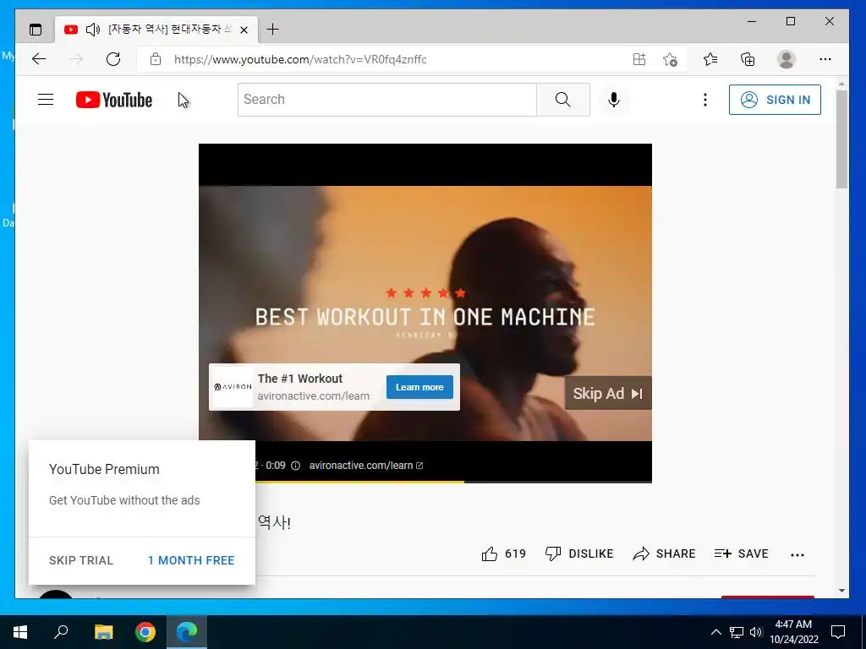866x649 pixels.
Task: Open the Favorites list icon
Action: [x=710, y=59]
